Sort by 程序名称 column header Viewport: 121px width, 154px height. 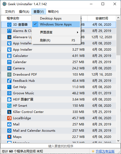click(x=13, y=18)
